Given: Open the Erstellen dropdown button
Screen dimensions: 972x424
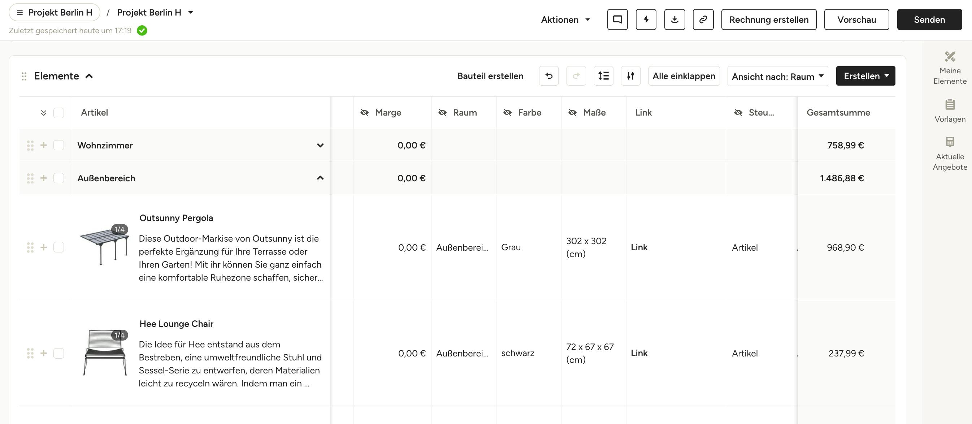Looking at the screenshot, I should click(x=865, y=76).
